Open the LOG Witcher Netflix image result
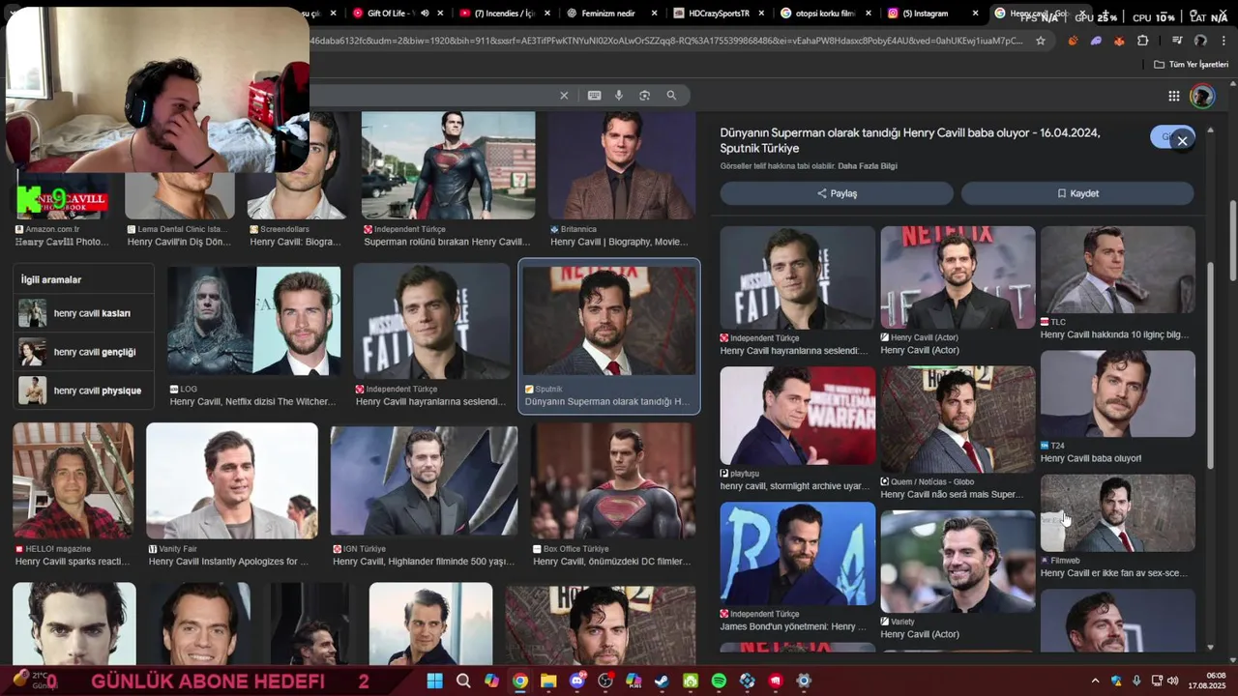Image resolution: width=1238 pixels, height=696 pixels. point(253,337)
